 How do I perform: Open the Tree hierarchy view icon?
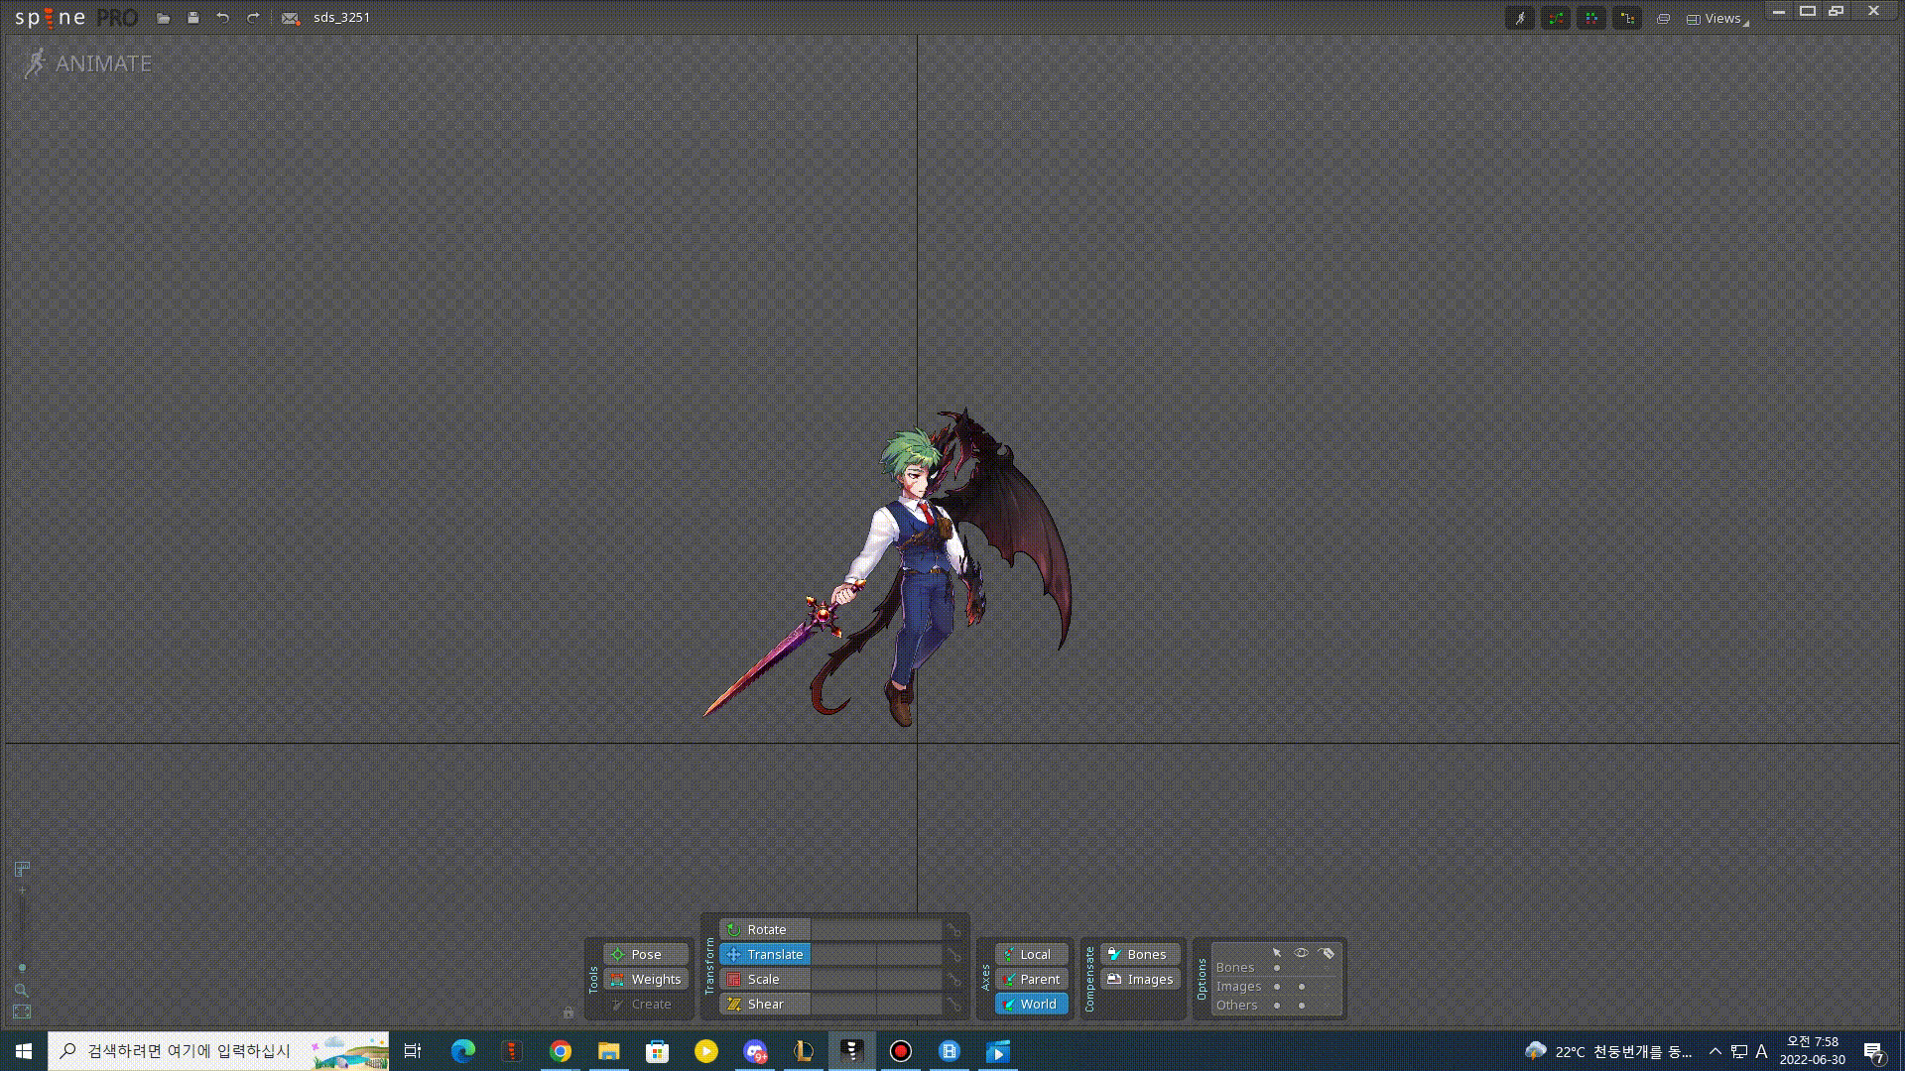(x=1627, y=18)
